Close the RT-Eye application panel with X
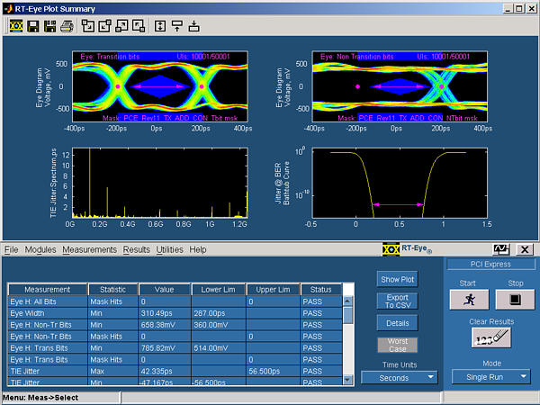This screenshot has width=540, height=405. (525, 249)
